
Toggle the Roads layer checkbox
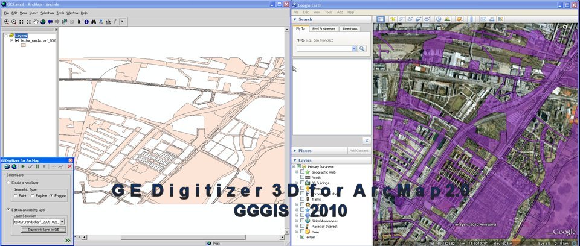[302, 178]
